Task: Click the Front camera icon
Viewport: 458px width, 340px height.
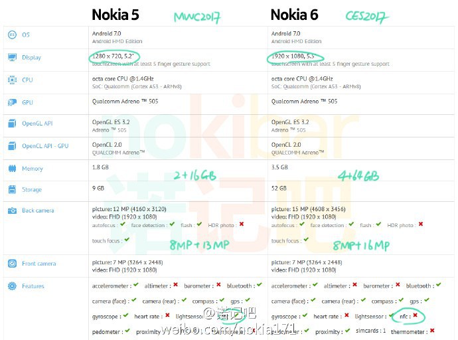Action: click(12, 264)
